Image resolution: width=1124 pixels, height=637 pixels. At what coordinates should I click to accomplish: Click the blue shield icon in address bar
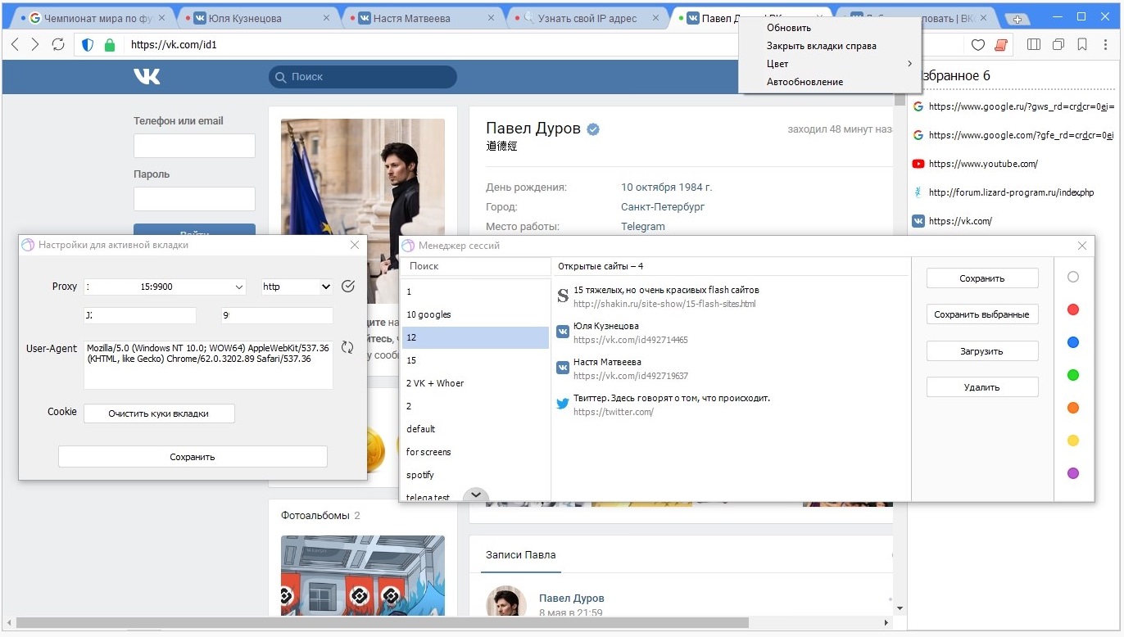tap(88, 45)
